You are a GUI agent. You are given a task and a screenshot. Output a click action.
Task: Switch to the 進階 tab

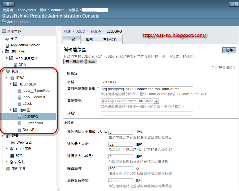[89, 40]
